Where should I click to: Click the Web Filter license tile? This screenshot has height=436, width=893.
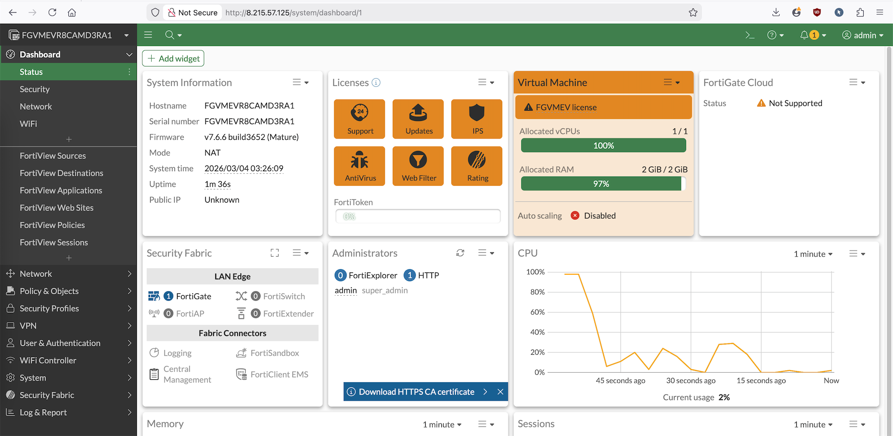point(418,166)
